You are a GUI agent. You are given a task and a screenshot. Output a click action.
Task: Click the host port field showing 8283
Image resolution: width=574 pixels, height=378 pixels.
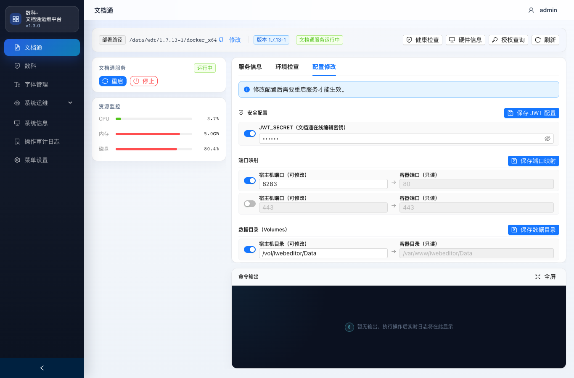click(x=323, y=184)
